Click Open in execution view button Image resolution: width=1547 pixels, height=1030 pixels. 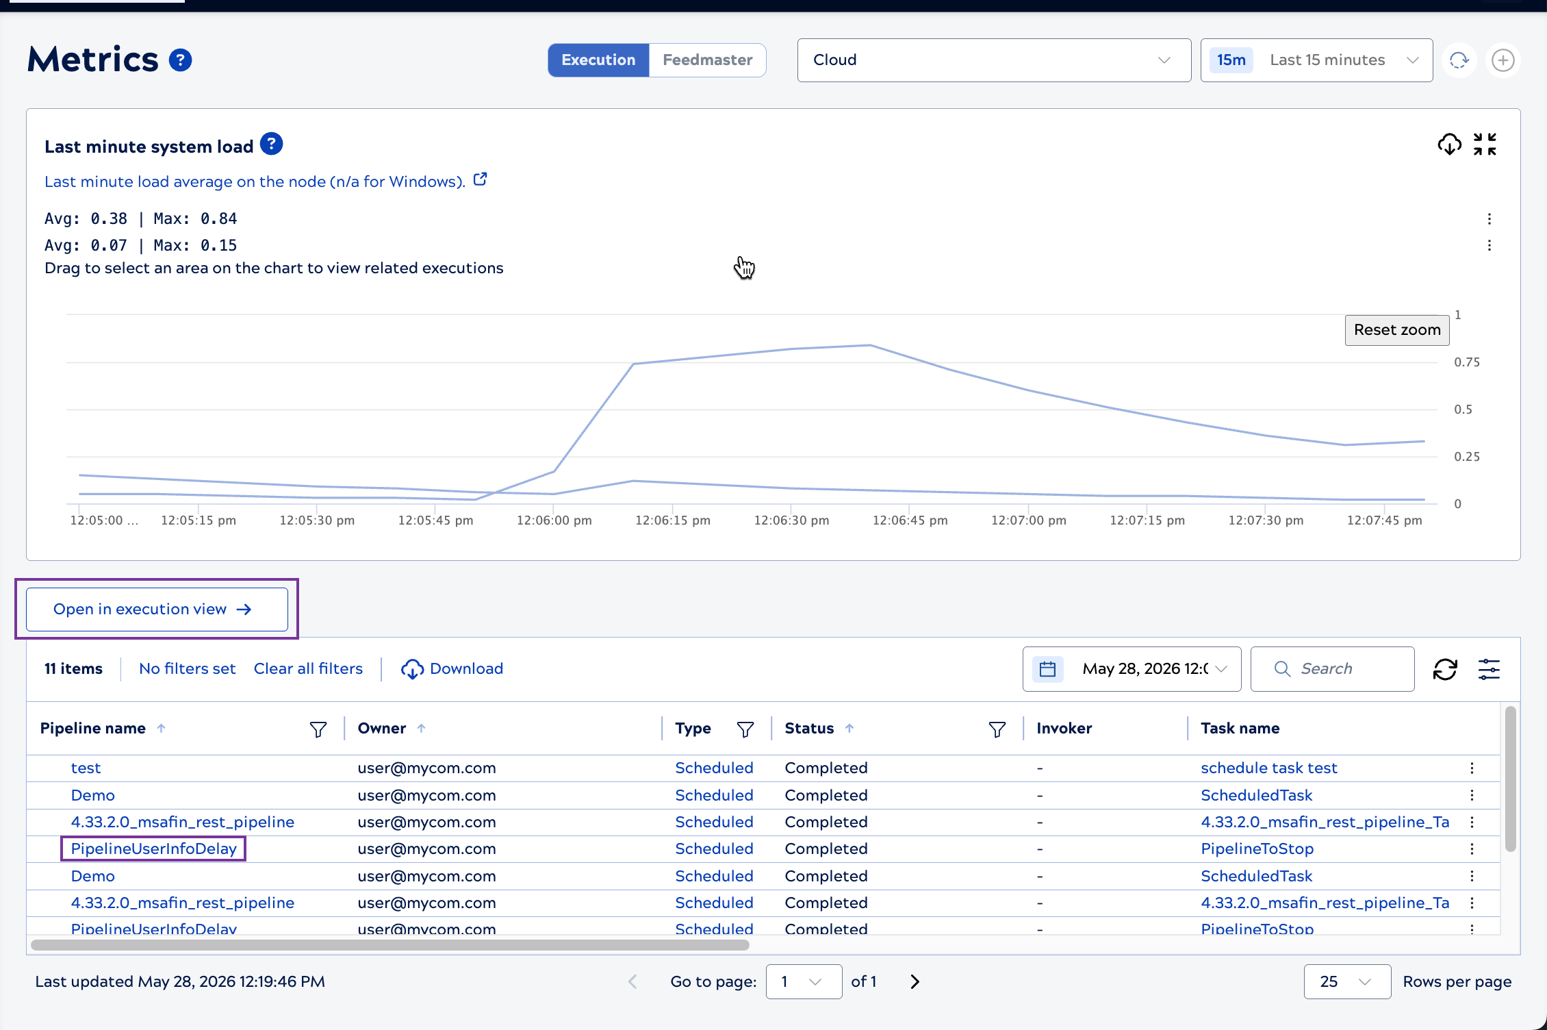click(x=157, y=610)
